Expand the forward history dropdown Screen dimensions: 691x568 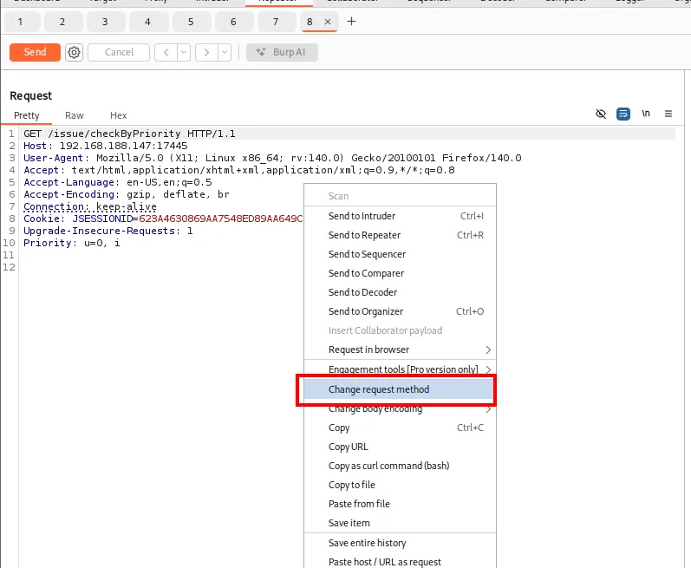225,52
